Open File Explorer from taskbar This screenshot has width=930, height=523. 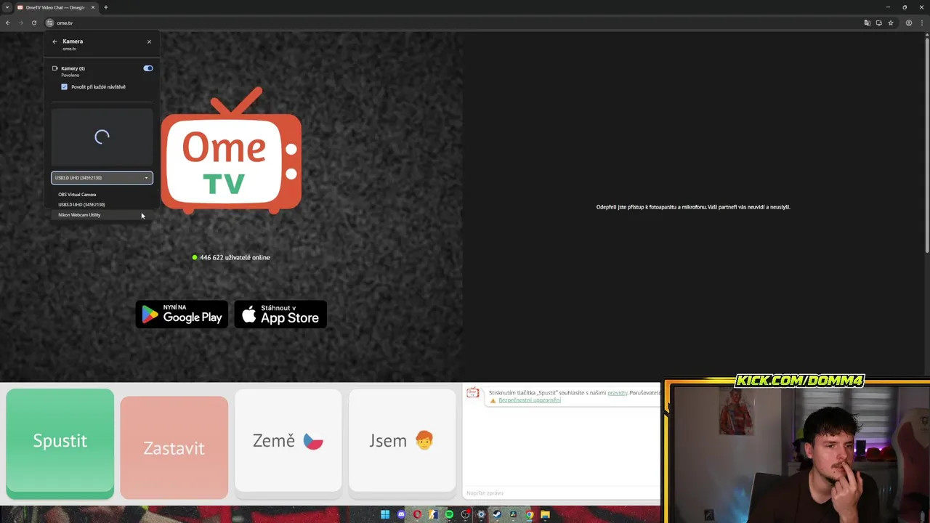coord(546,514)
